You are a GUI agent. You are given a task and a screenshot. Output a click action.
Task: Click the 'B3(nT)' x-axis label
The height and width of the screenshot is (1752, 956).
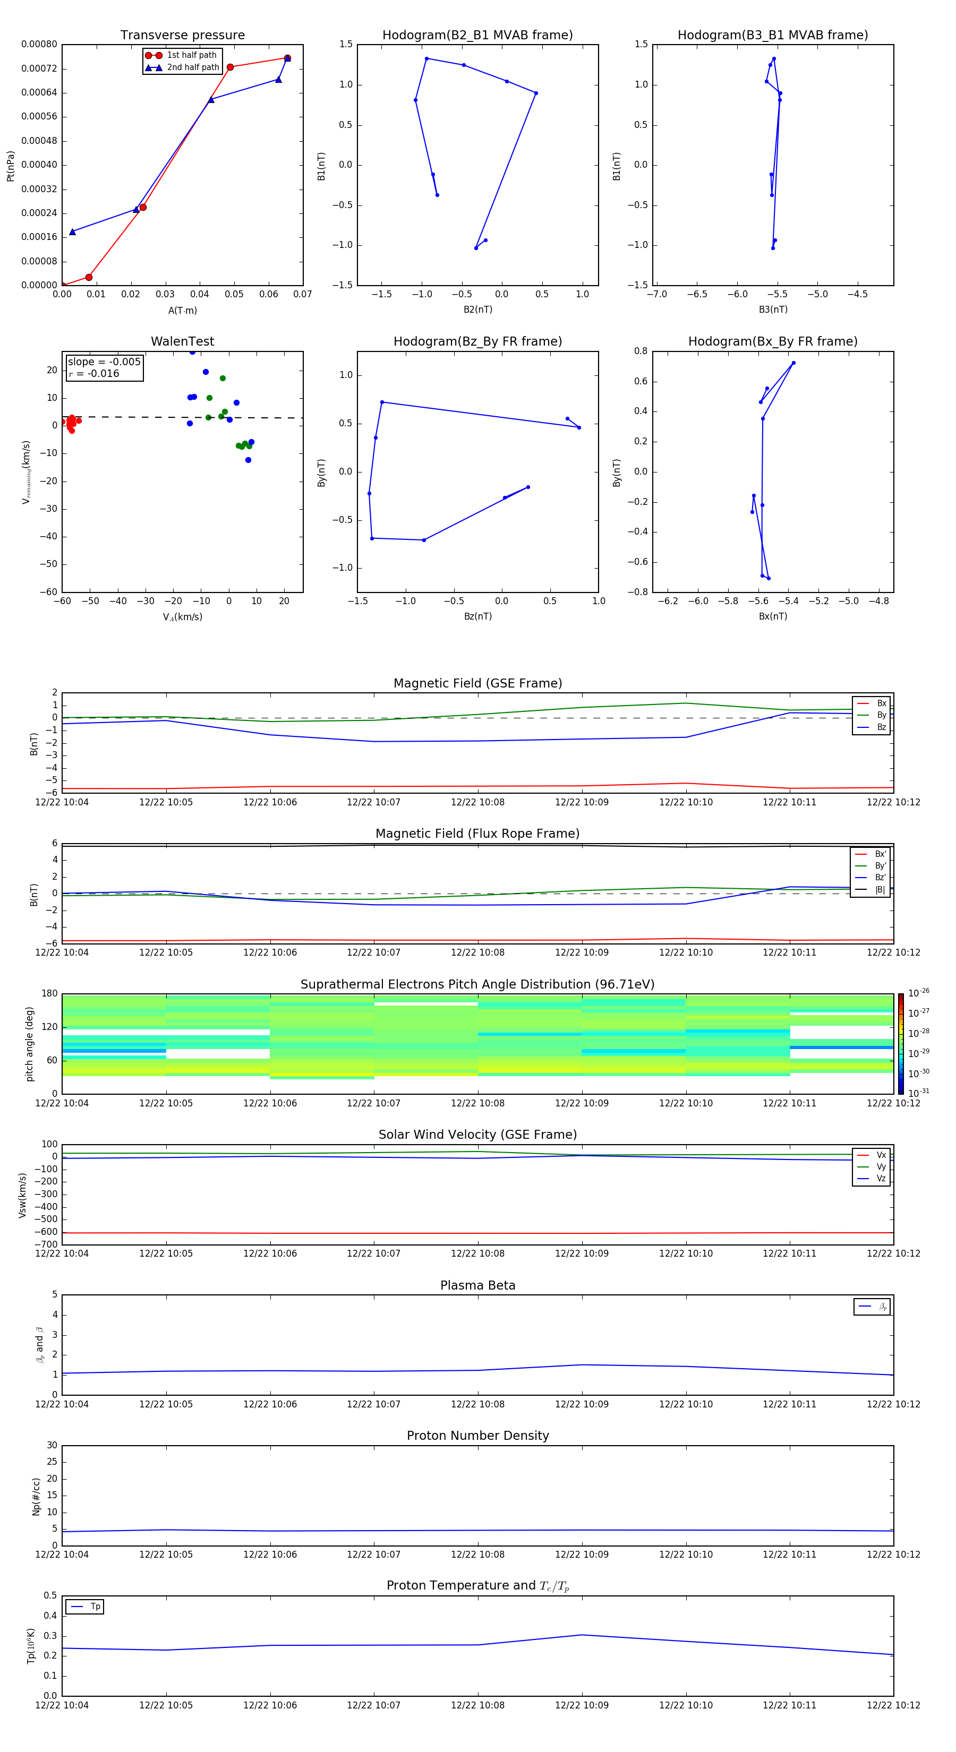(773, 310)
